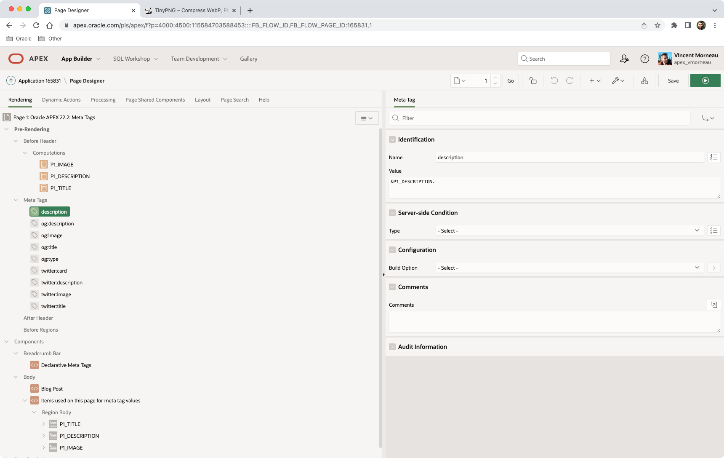Open the Utilities wrench menu
724x458 pixels.
[x=618, y=80]
